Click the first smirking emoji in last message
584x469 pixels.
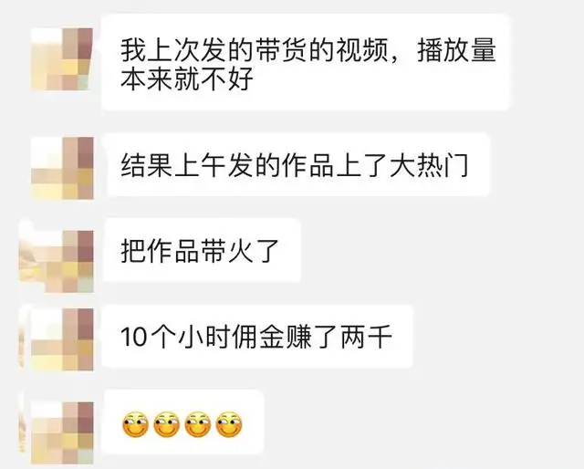click(136, 424)
